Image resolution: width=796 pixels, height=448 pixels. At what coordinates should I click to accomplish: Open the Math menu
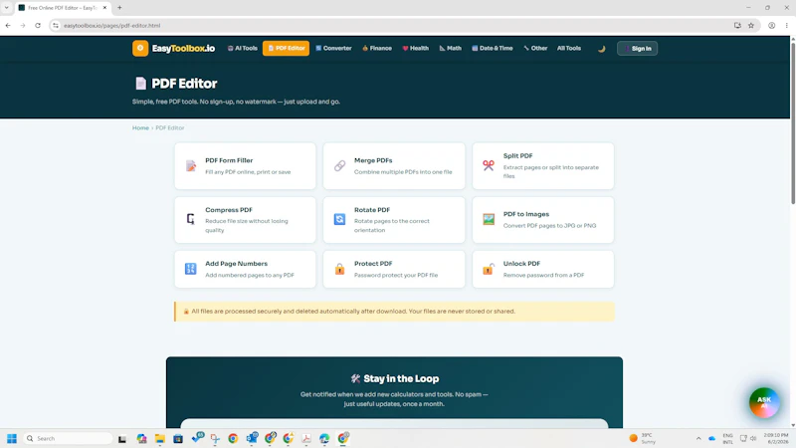pos(451,48)
